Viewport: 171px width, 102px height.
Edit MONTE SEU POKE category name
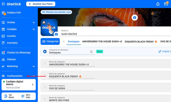[72, 100]
